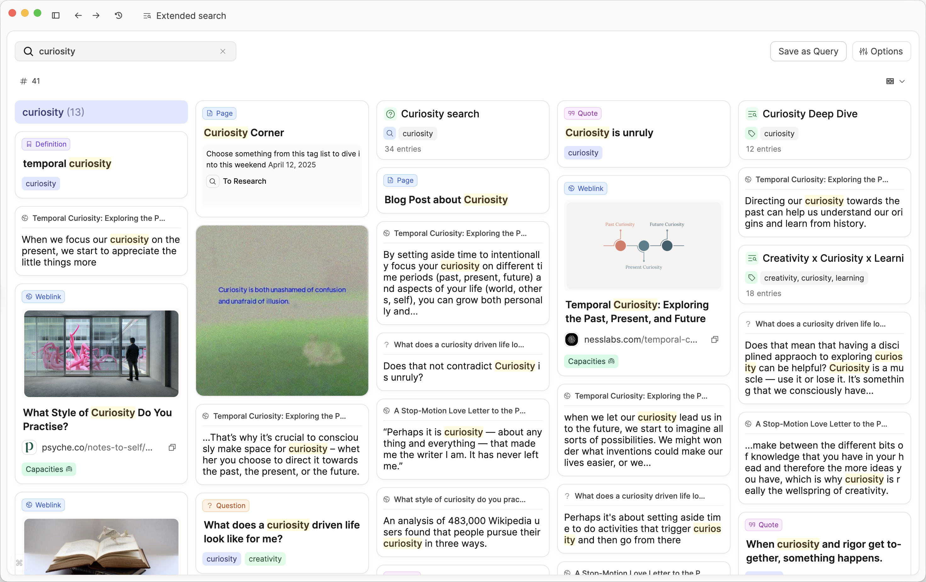Screen dimensions: 926x582
Task: Open the view layout dropdown chevron
Action: coord(902,81)
